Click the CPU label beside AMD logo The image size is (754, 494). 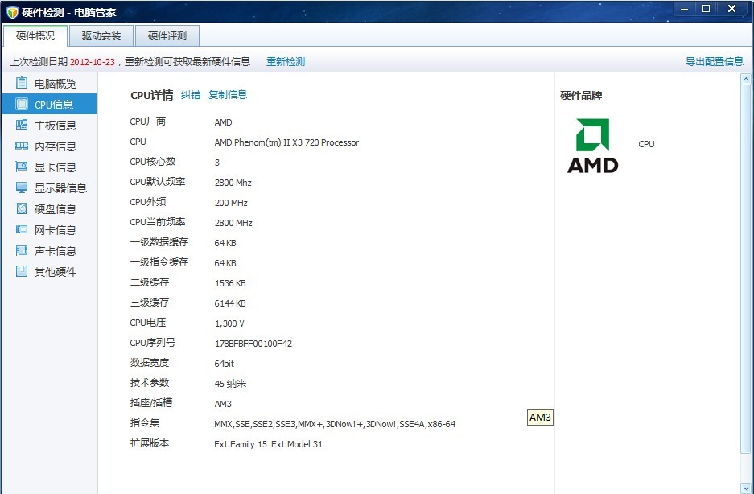tap(646, 144)
